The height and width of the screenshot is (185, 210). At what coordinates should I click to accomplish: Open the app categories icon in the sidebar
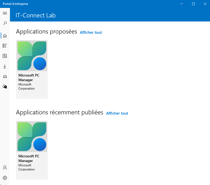(x=5, y=56)
